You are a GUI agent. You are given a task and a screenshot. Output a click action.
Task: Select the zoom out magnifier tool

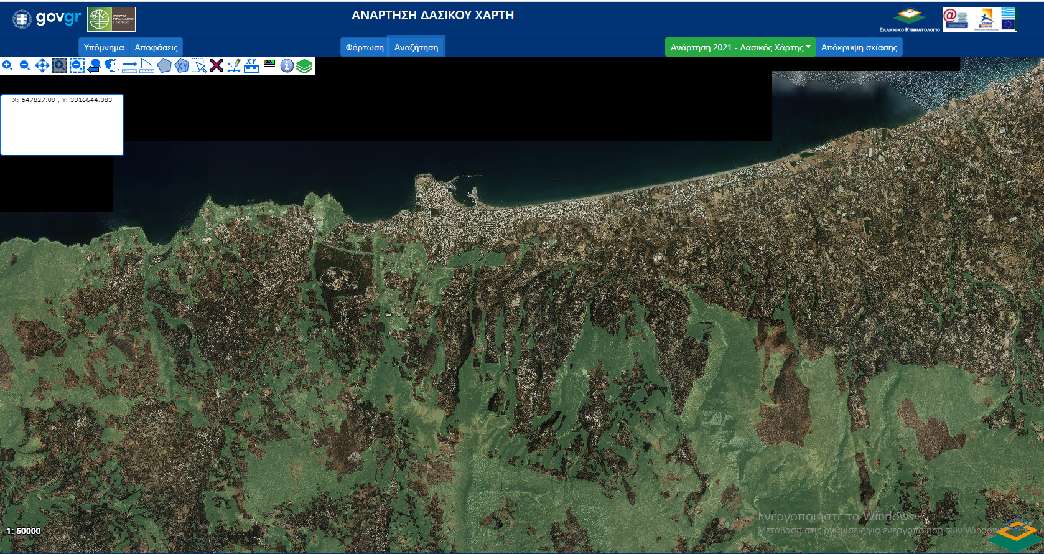pos(25,65)
